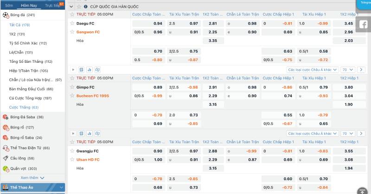Switch to the Sớm tab
This screenshot has width=371, height=194.
pyautogui.click(x=9, y=5)
